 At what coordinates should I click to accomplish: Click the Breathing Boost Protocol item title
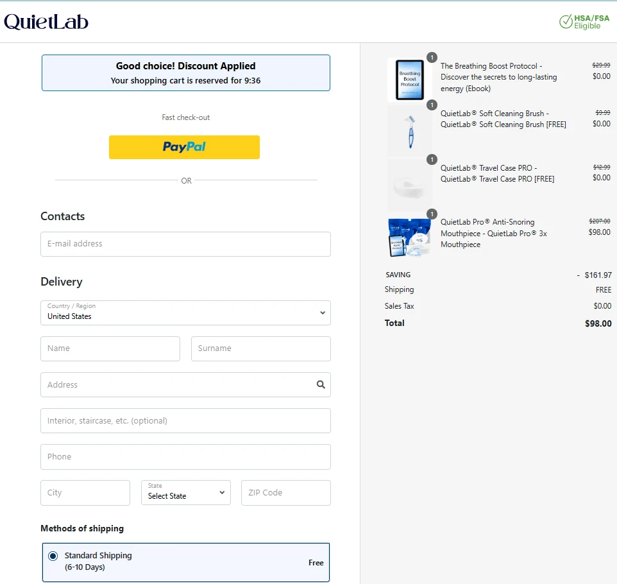click(498, 77)
